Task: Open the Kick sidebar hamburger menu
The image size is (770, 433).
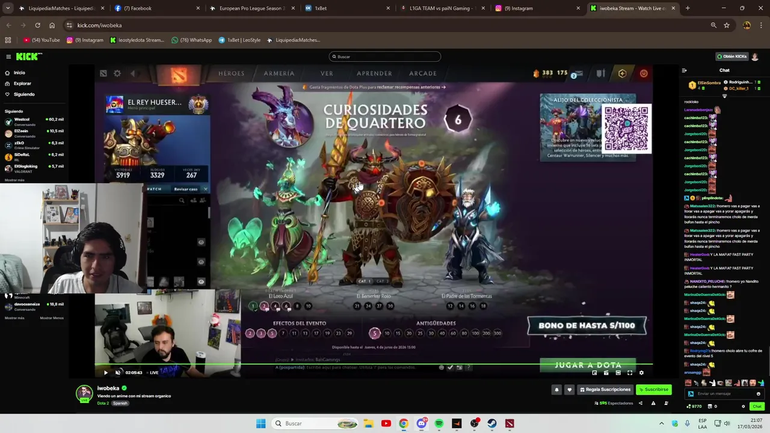Action: click(x=8, y=57)
